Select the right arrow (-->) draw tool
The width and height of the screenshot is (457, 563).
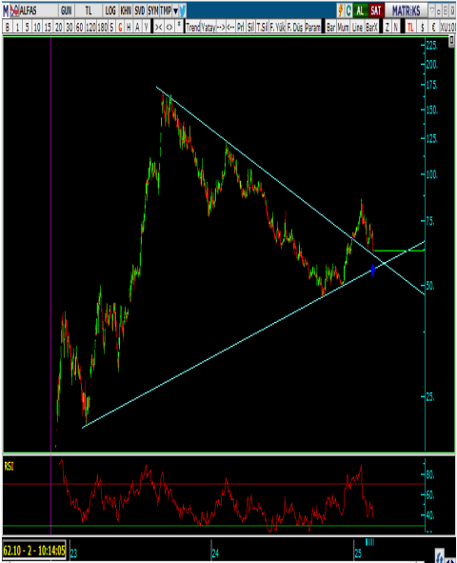pyautogui.click(x=221, y=27)
